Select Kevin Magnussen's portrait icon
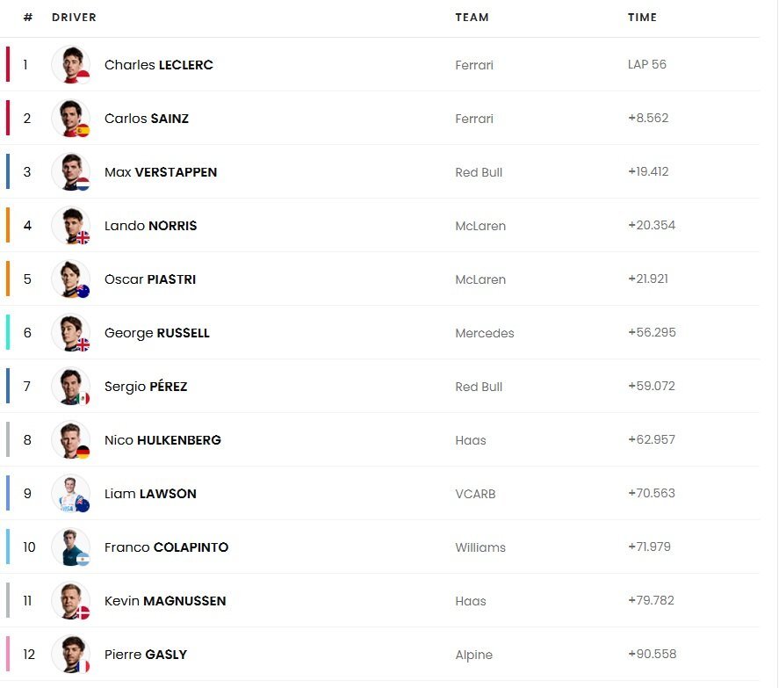This screenshot has height=688, width=779. [x=71, y=601]
